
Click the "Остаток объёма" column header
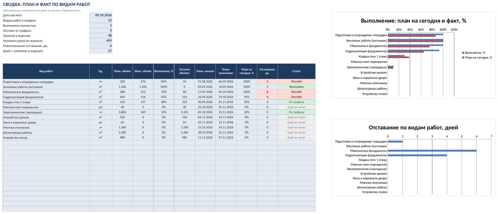185,71
